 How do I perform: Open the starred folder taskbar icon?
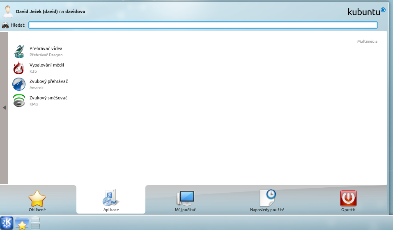click(22, 223)
